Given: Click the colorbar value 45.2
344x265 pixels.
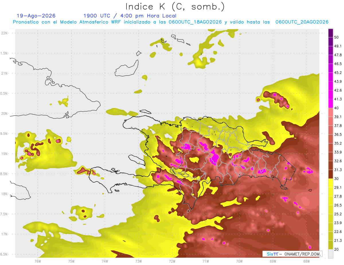Looking at the screenshot, I should [338, 73].
